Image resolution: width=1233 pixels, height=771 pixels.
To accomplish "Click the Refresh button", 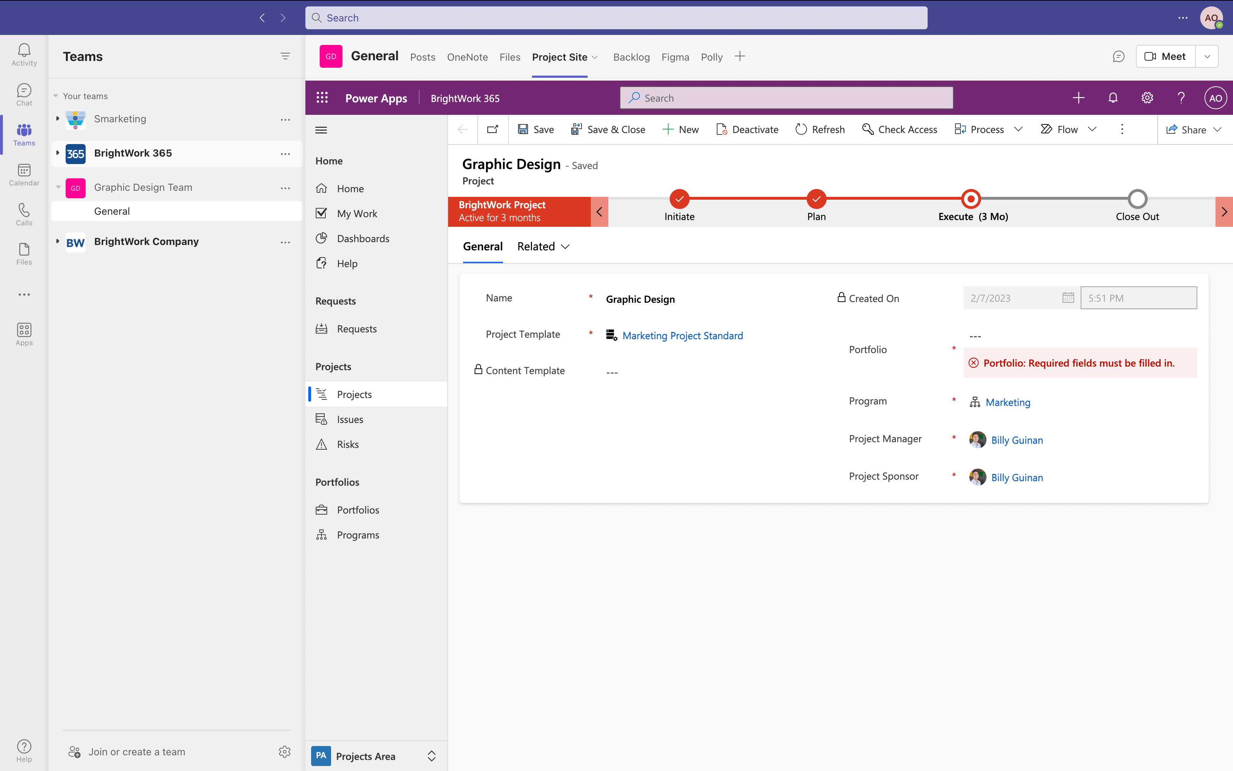I will [820, 129].
